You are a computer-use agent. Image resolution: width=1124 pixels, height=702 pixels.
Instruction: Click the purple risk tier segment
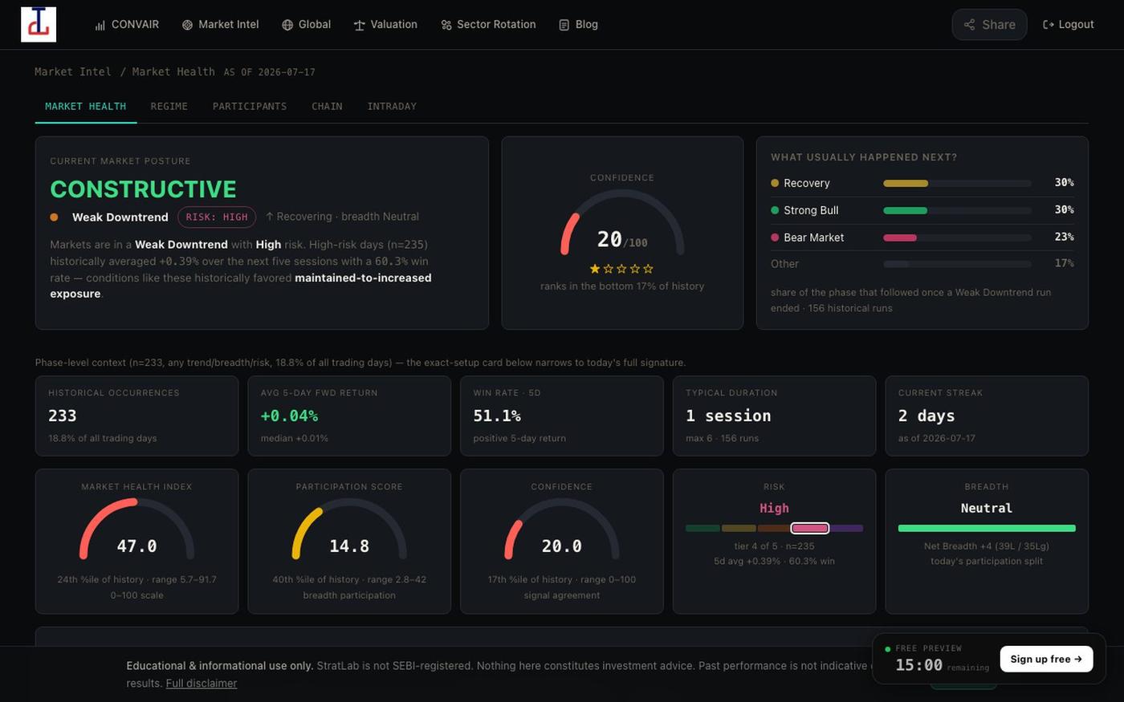click(x=846, y=528)
